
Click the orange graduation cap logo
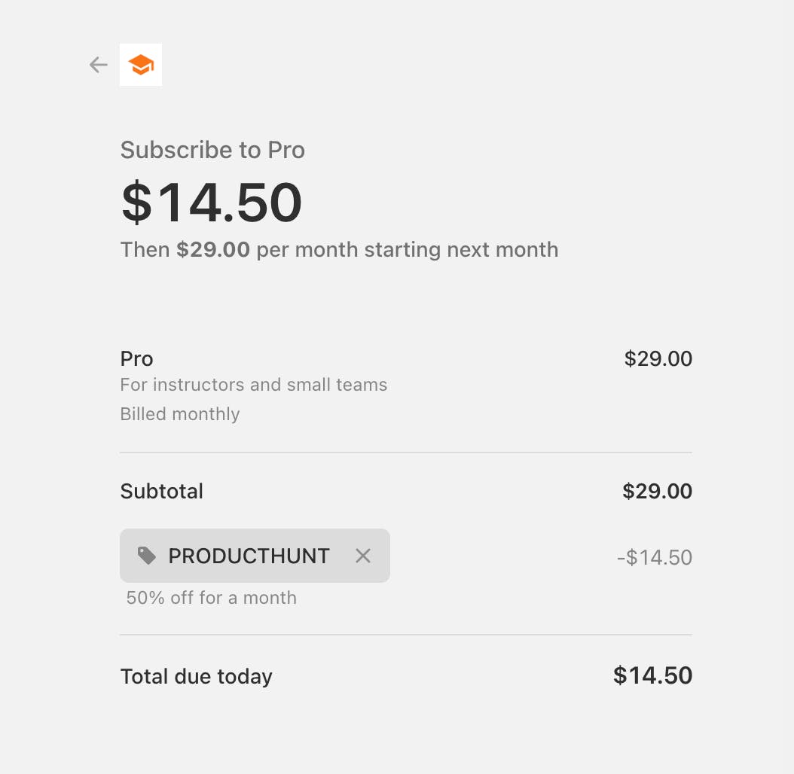click(141, 65)
